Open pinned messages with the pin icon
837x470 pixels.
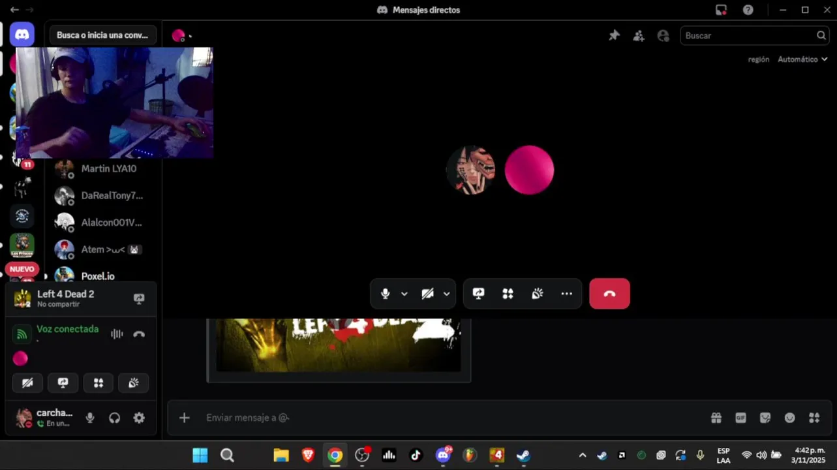pyautogui.click(x=614, y=36)
